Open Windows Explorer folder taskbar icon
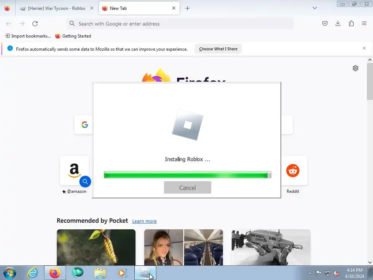This screenshot has height=280, width=373. [100, 273]
